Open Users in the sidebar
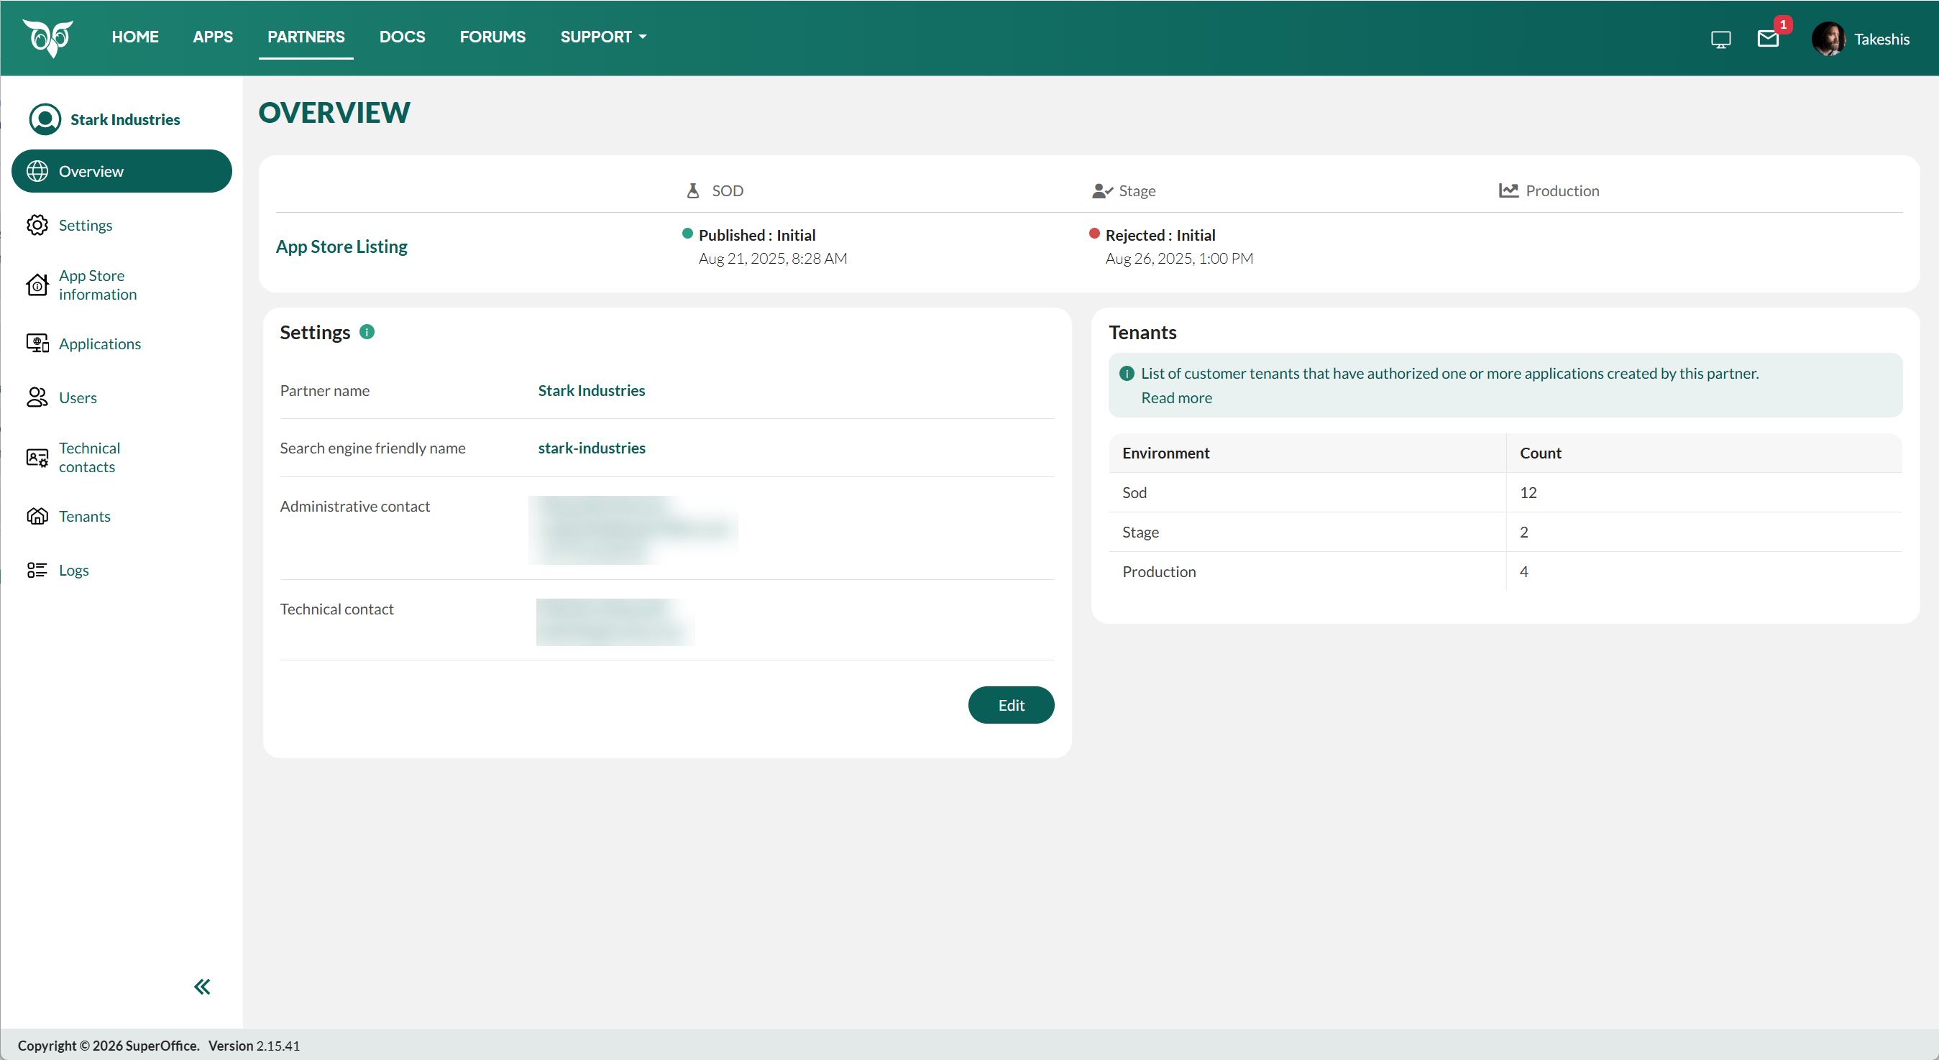 122,397
